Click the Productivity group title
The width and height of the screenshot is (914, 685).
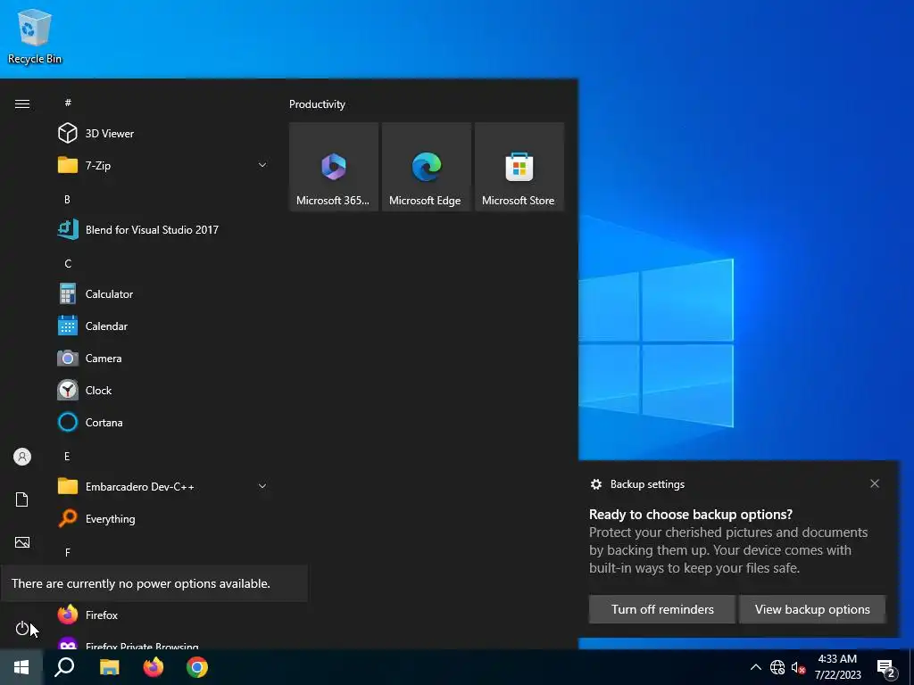pyautogui.click(x=317, y=104)
